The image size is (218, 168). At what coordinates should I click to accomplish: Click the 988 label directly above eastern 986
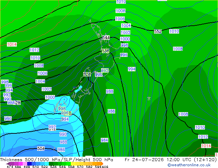(110, 91)
